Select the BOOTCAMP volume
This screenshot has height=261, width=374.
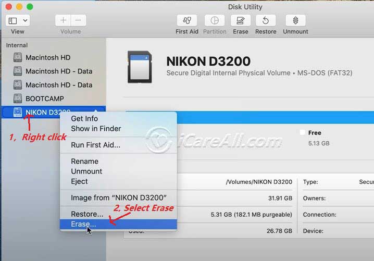pyautogui.click(x=54, y=98)
